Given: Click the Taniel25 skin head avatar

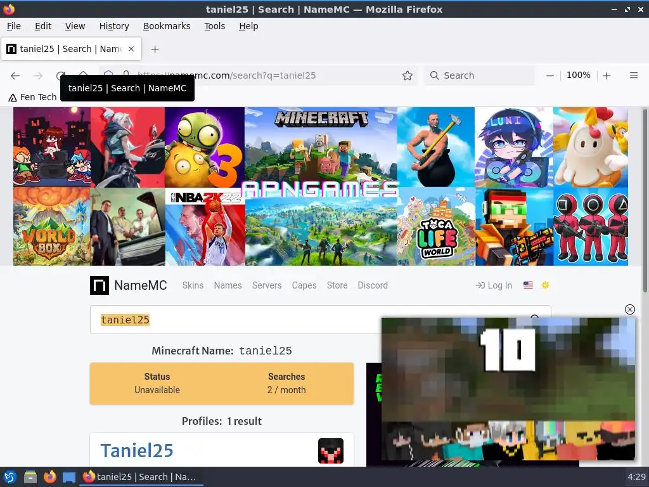Looking at the screenshot, I should pos(331,451).
